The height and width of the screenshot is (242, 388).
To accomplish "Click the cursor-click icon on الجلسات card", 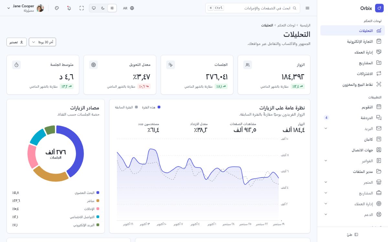I will [x=170, y=65].
